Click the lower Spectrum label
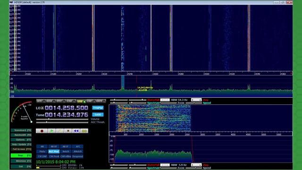The width and height of the screenshot is (302, 170). (x=153, y=168)
